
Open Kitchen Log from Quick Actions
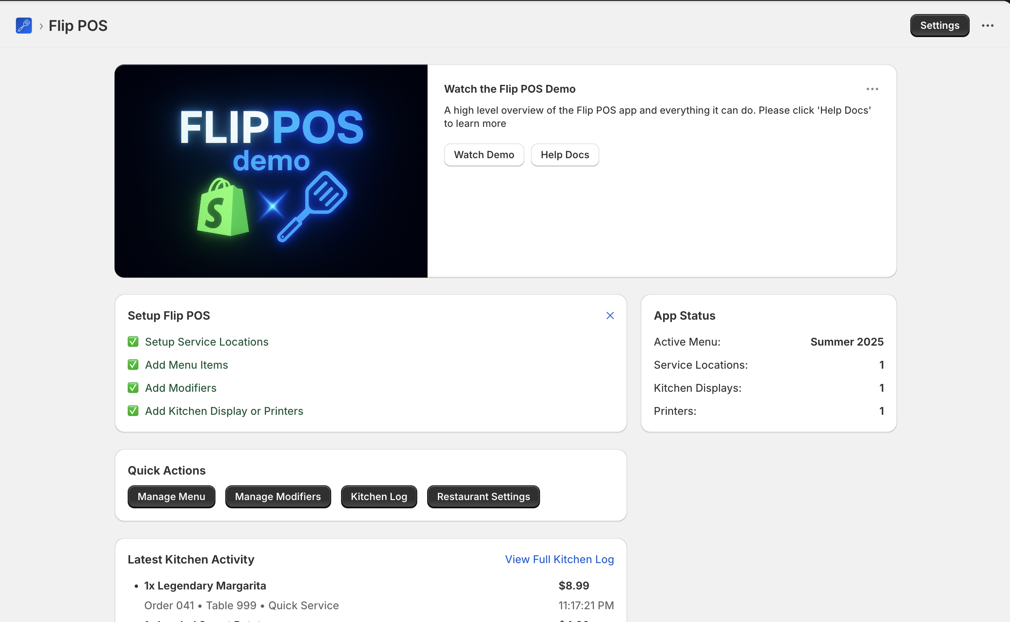pos(379,496)
